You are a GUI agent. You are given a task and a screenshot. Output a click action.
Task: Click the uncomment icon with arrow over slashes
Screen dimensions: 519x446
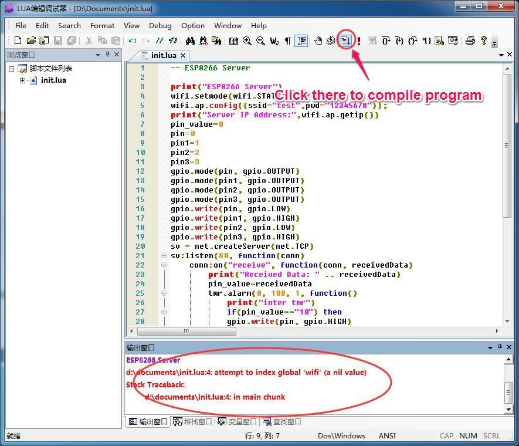click(x=173, y=40)
